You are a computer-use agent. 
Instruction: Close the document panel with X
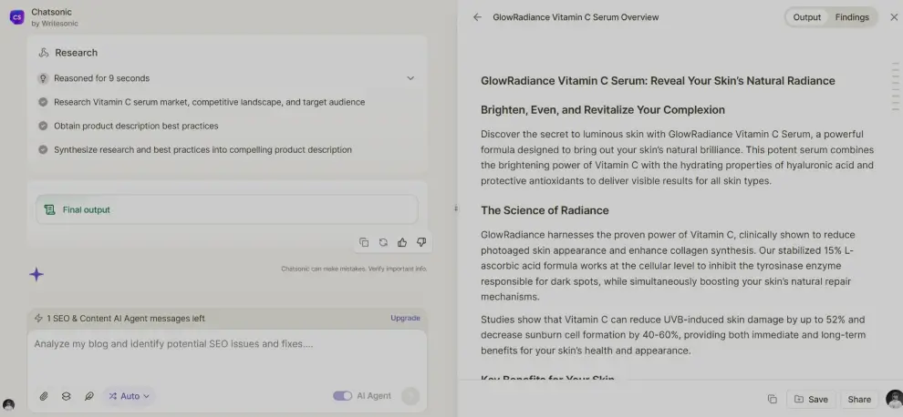(894, 17)
